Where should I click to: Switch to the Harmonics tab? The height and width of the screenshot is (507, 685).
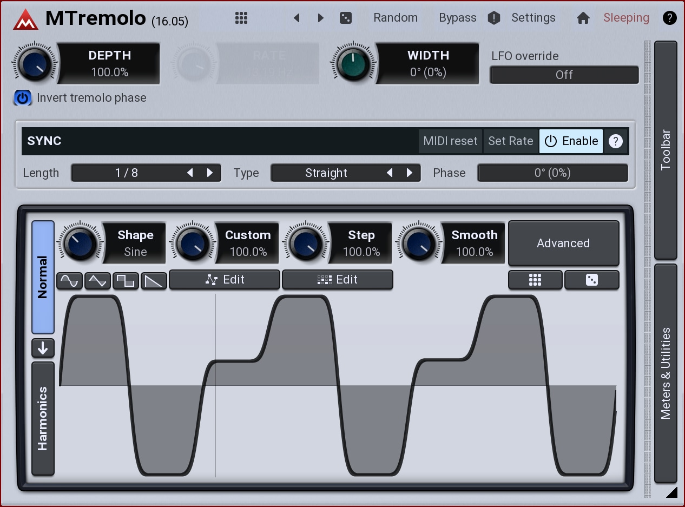pyautogui.click(x=43, y=418)
